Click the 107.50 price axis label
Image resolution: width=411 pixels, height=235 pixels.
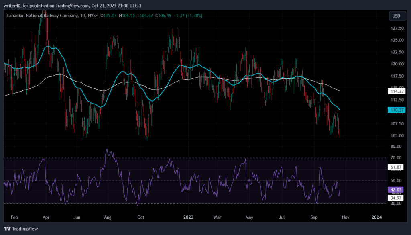(x=397, y=124)
